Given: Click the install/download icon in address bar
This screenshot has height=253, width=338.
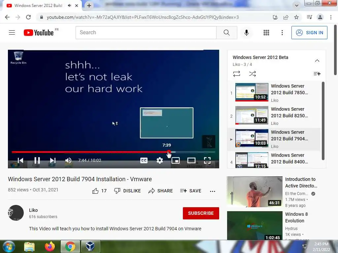Looking at the screenshot, I should (275, 17).
